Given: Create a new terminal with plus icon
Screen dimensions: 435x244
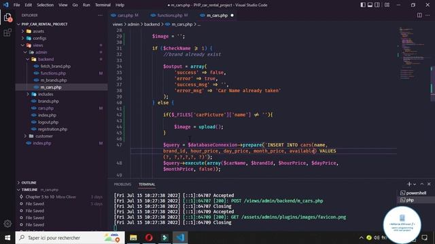Looking at the screenshot, I should pyautogui.click(x=409, y=184).
